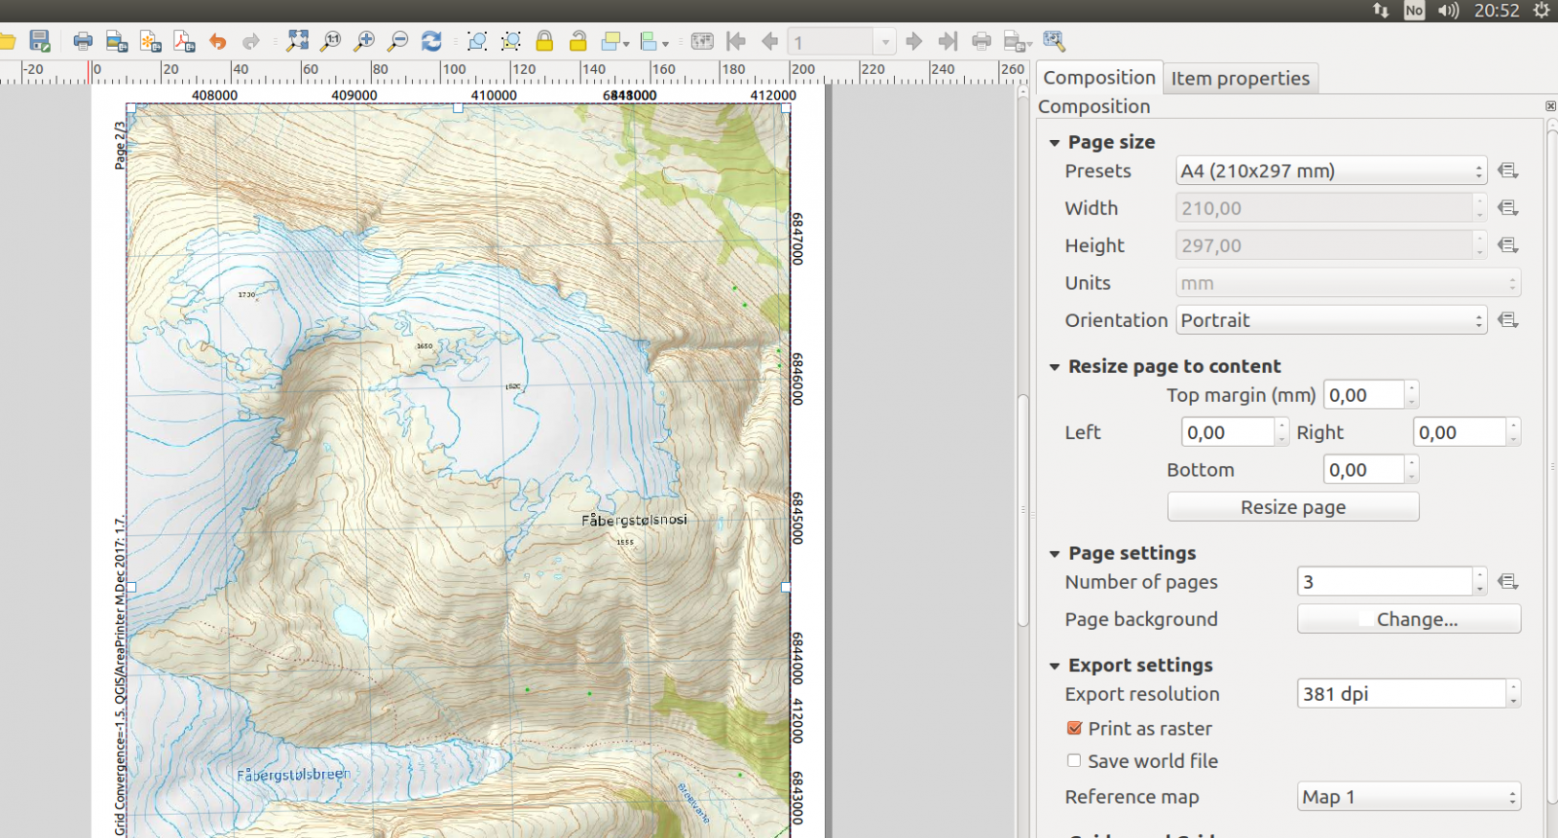
Task: Click the Print composition icon
Action: [83, 41]
